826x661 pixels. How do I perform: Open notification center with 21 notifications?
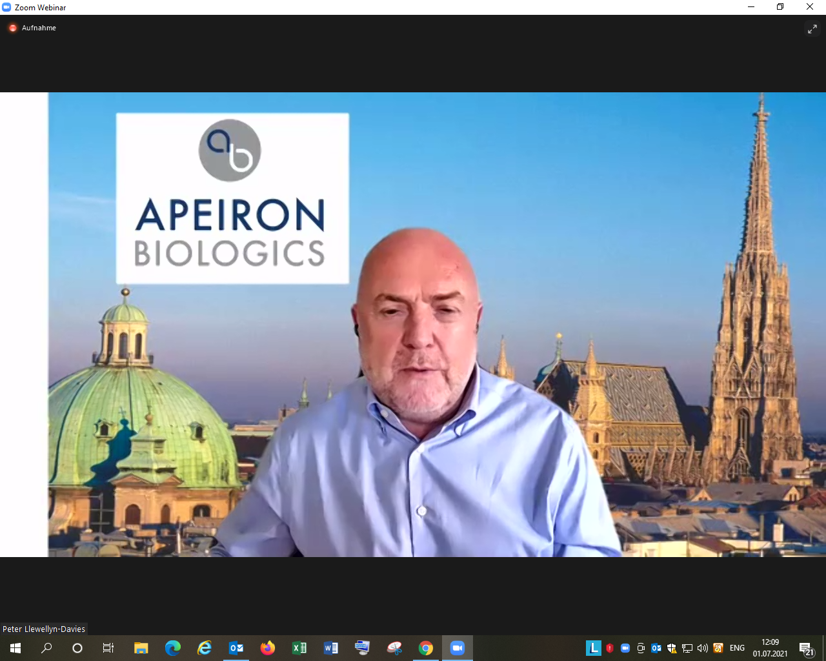coord(806,648)
